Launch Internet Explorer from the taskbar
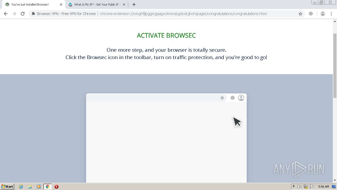Viewport: 337px width, 190px height. [x=21, y=187]
